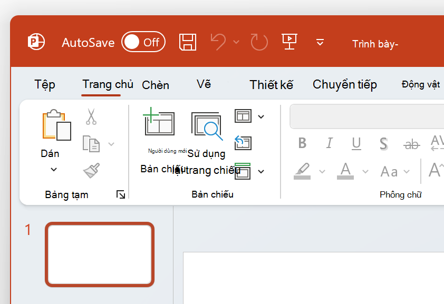Toggle Bold formatting
Image resolution: width=444 pixels, height=304 pixels.
click(x=302, y=143)
